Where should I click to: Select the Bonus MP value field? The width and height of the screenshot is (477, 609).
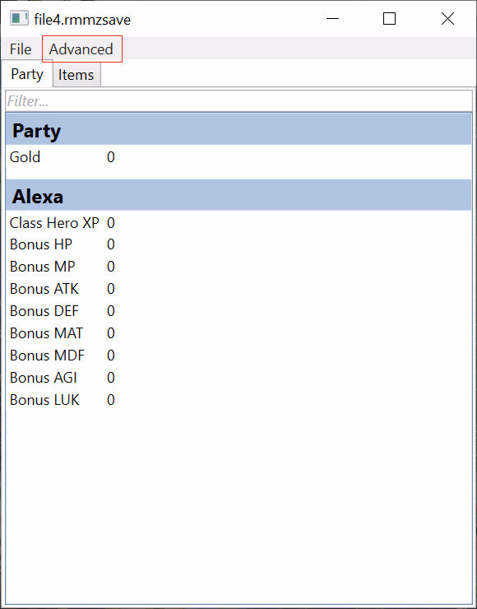pyautogui.click(x=110, y=267)
